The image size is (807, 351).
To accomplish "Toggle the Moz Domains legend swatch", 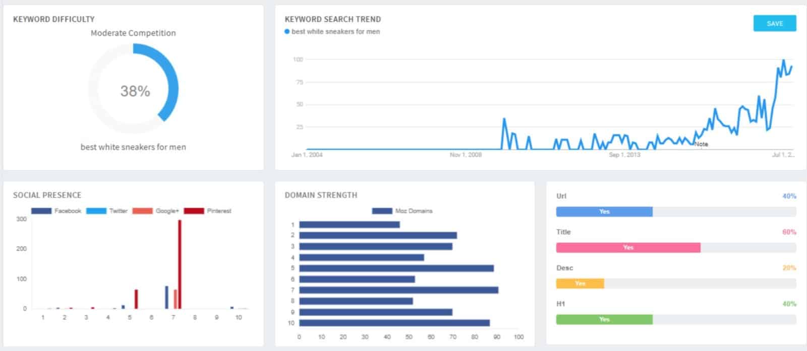I will point(382,211).
